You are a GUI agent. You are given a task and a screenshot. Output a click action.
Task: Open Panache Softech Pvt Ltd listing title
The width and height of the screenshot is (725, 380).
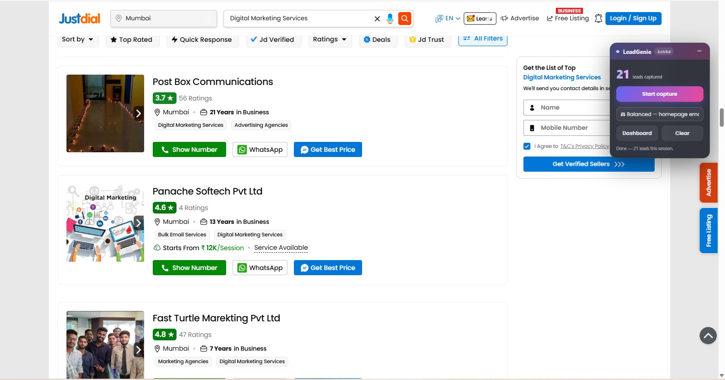pos(208,192)
